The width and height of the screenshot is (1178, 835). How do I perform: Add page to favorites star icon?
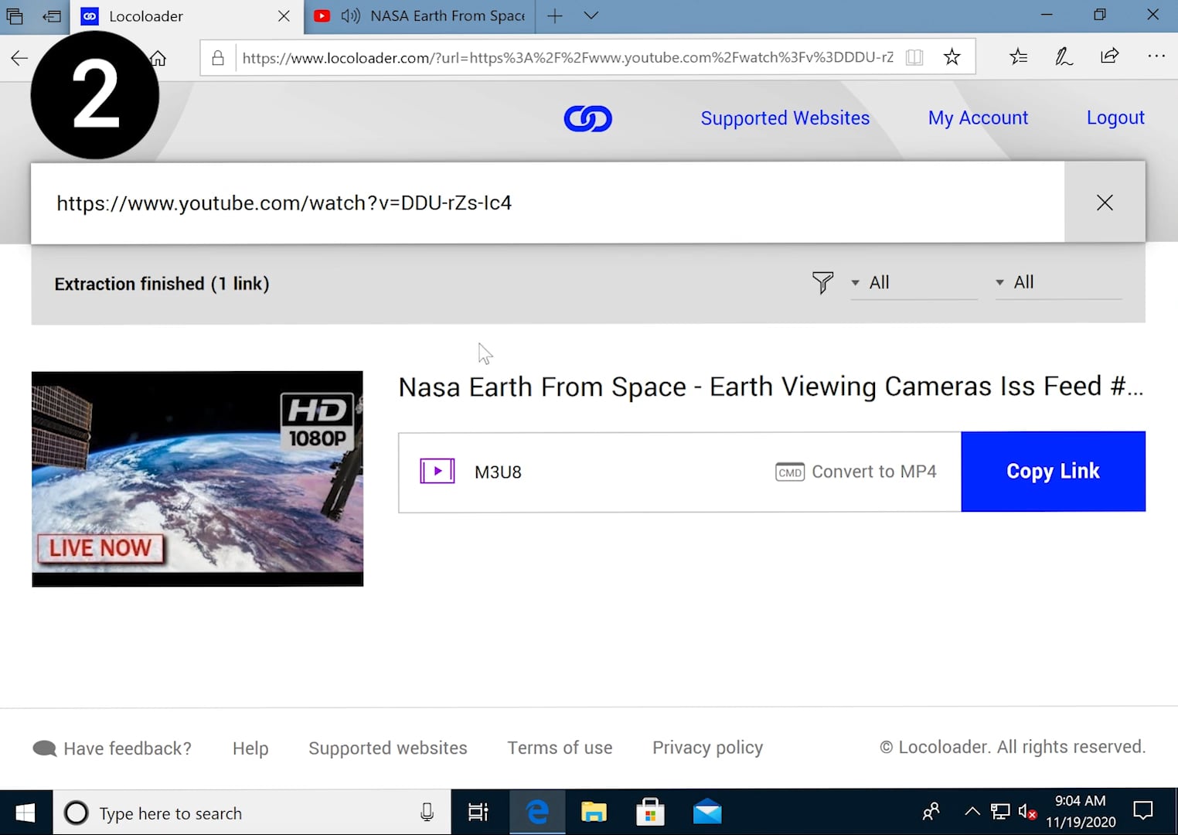click(x=952, y=56)
